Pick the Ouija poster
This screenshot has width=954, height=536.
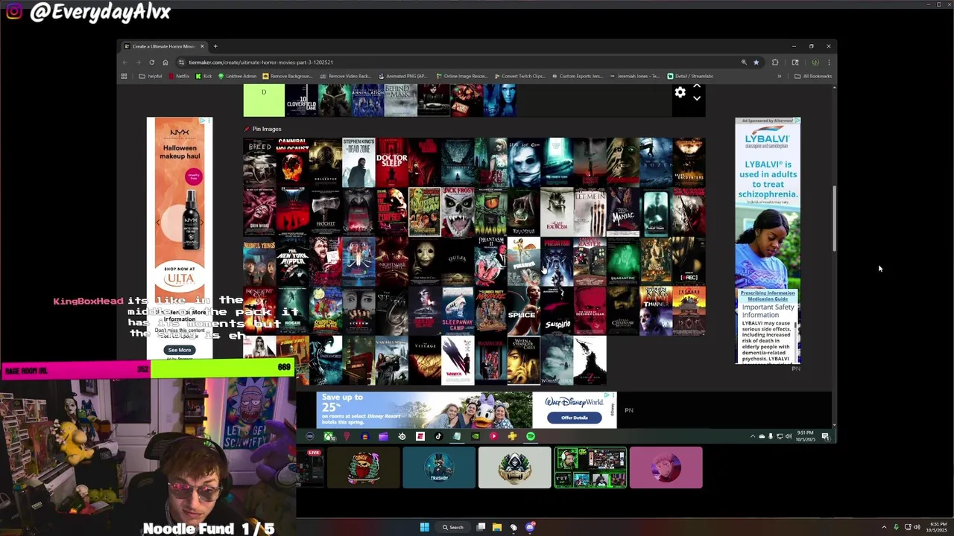pos(458,261)
